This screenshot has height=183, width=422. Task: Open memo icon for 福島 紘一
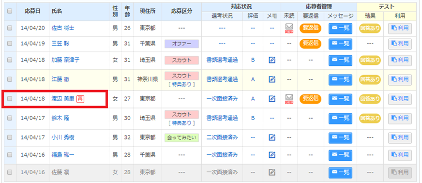pyautogui.click(x=272, y=155)
